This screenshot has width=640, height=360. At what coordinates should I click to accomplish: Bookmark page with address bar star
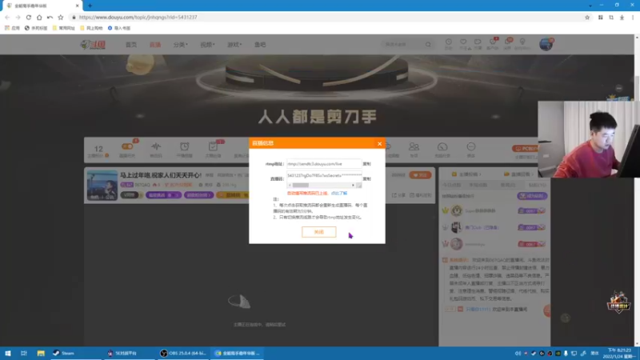tap(587, 17)
